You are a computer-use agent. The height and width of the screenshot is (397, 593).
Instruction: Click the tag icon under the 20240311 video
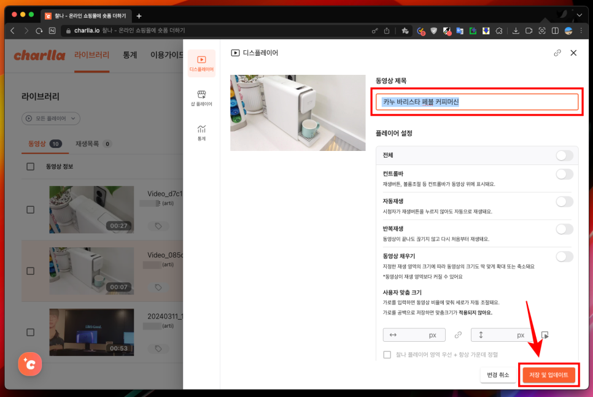pyautogui.click(x=158, y=349)
